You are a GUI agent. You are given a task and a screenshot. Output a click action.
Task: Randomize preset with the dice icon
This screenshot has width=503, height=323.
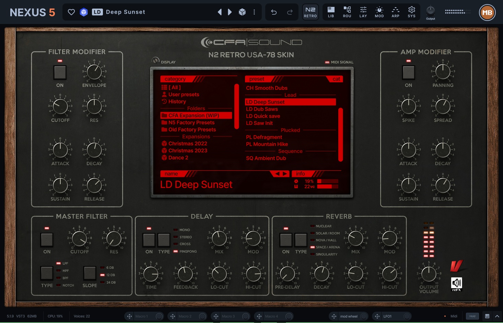tap(242, 12)
